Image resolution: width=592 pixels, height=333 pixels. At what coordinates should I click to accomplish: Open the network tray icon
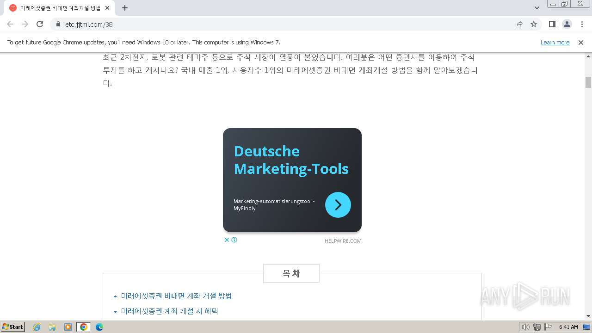pyautogui.click(x=537, y=327)
